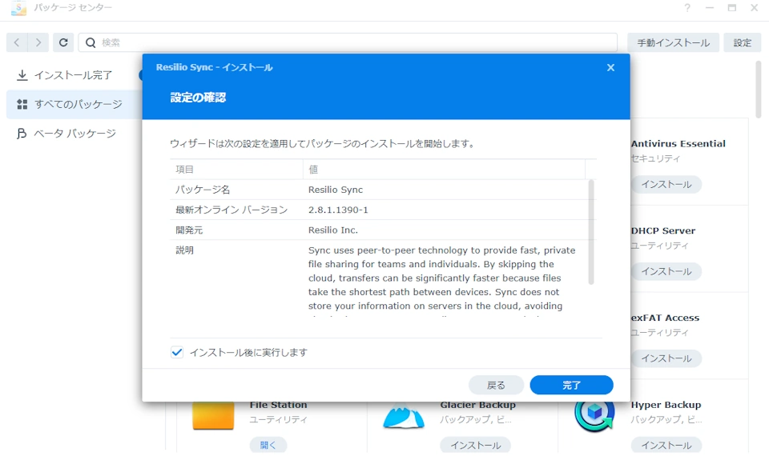Click the Package Center app icon in title bar
This screenshot has height=456, width=769.
point(18,8)
